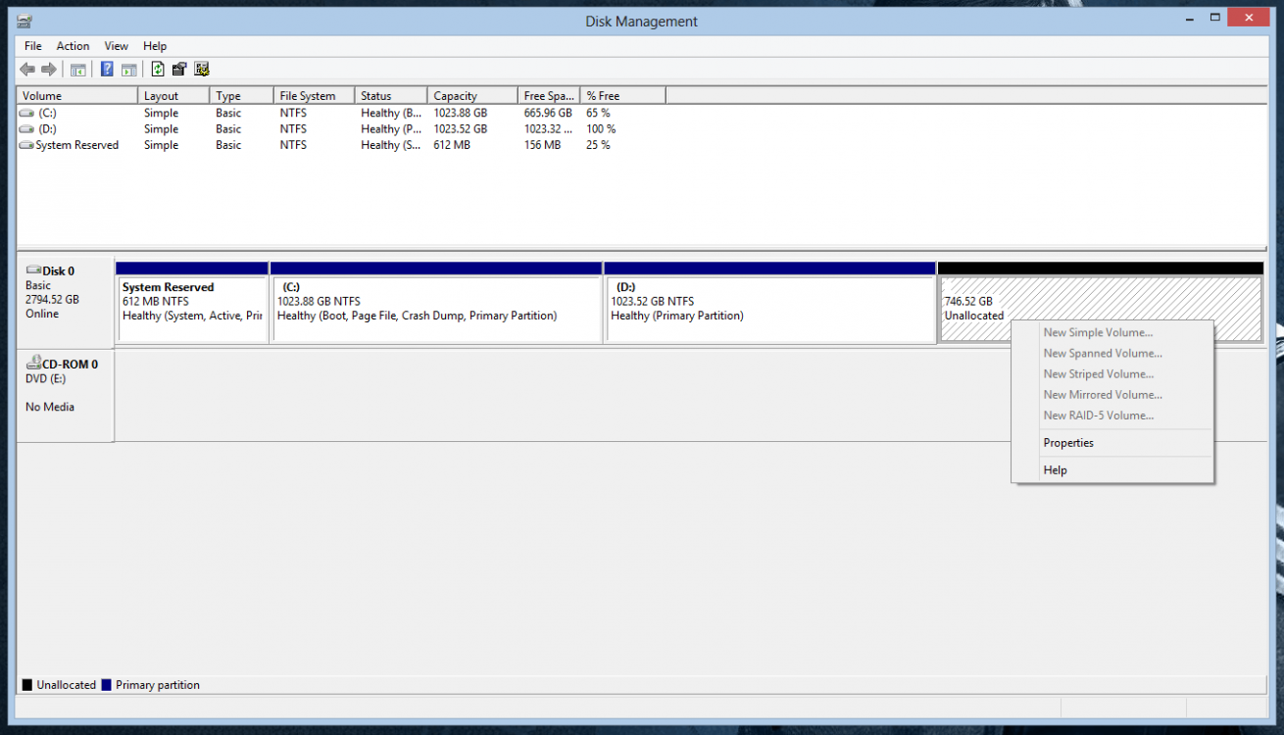Select the (D:) partition block on Disk 0
Image resolution: width=1284 pixels, height=735 pixels.
coord(769,309)
